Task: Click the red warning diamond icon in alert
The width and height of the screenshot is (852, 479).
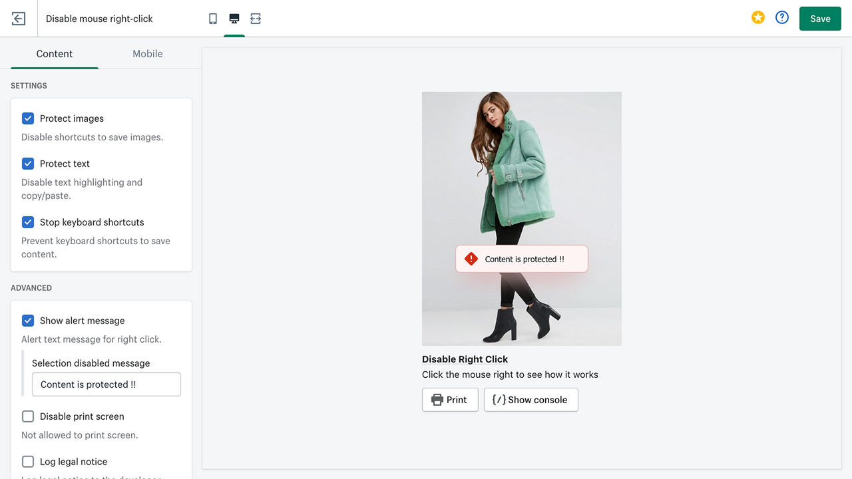Action: pos(471,259)
